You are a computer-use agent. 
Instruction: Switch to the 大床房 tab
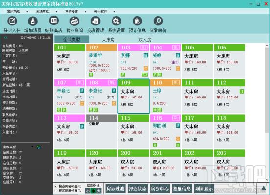(x=108, y=40)
